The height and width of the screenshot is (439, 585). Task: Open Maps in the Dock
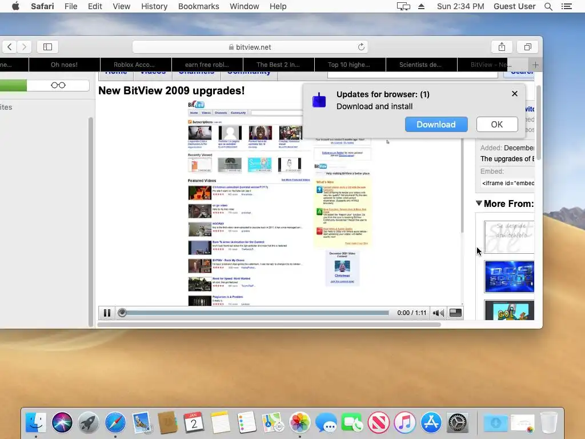[x=273, y=422]
